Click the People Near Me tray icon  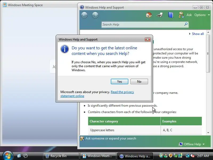tap(166, 156)
